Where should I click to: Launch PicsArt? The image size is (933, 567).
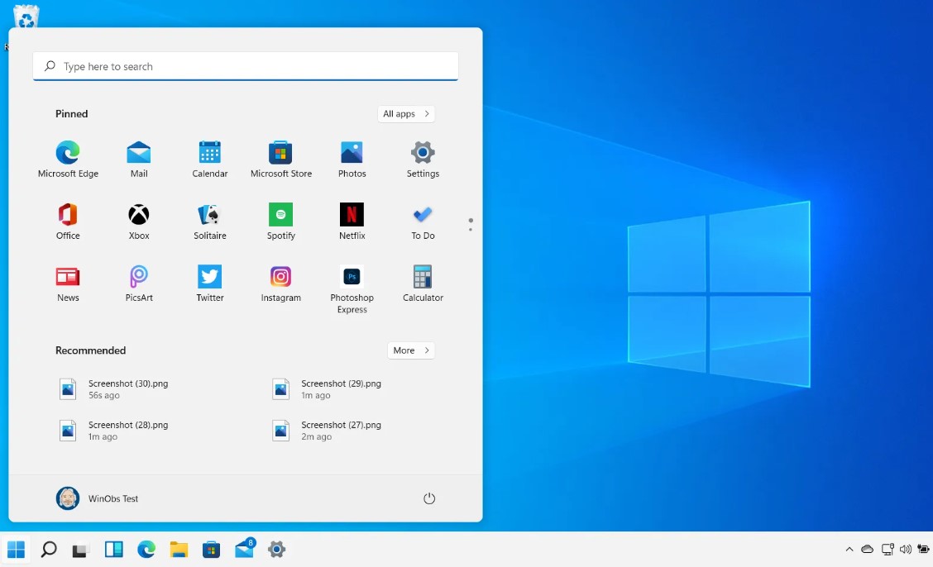(x=139, y=284)
